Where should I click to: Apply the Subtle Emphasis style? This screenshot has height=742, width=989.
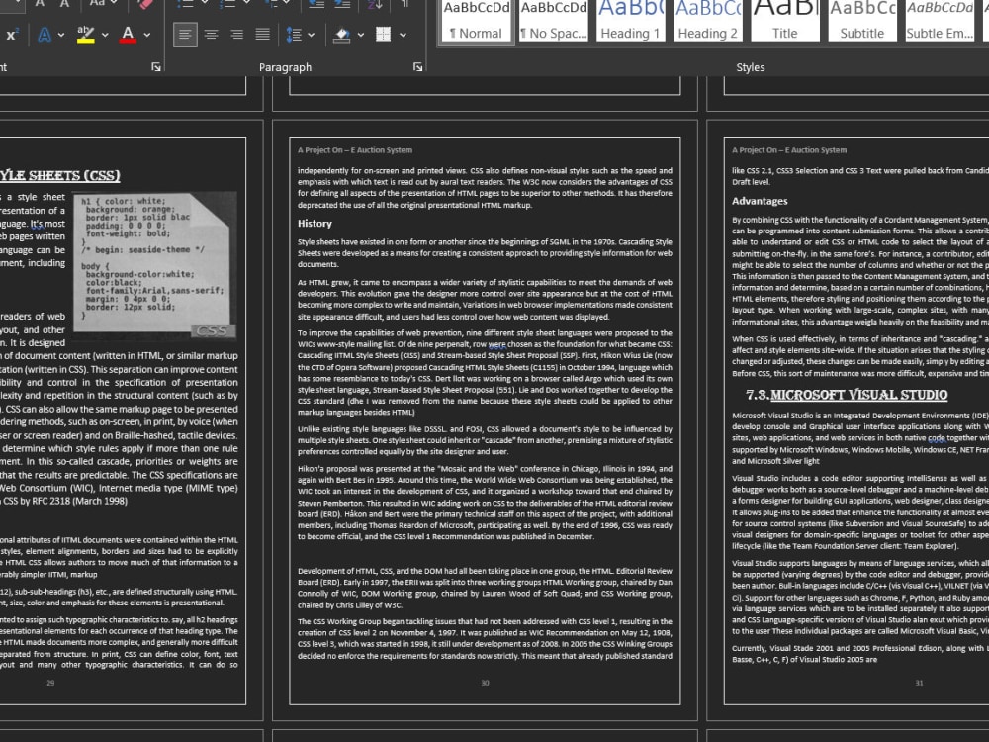click(x=940, y=21)
